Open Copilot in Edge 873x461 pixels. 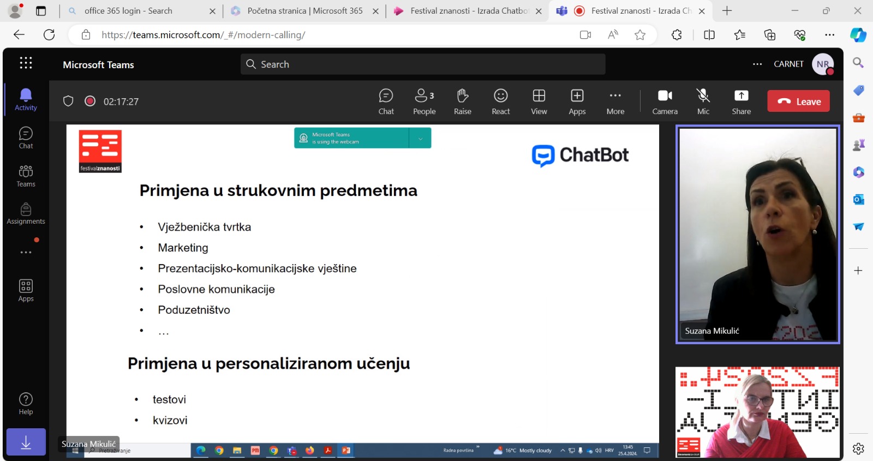click(x=858, y=35)
